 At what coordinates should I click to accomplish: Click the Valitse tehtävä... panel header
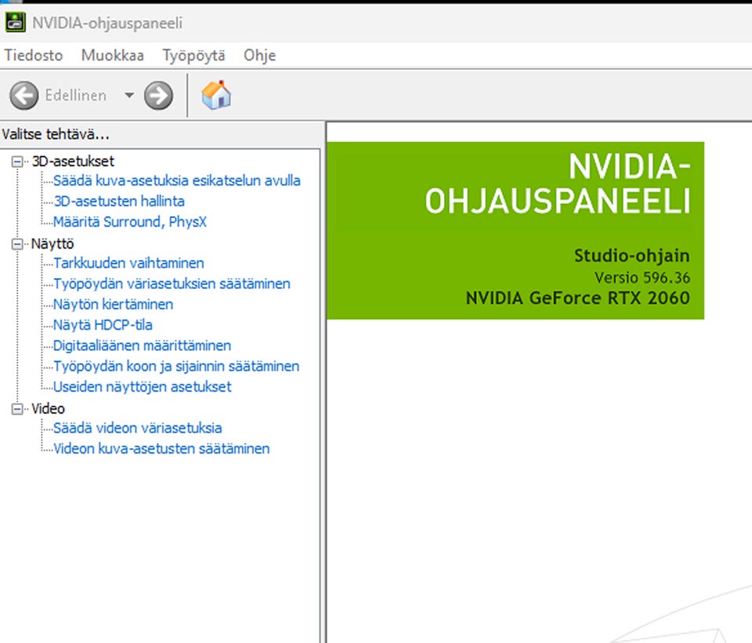(56, 134)
